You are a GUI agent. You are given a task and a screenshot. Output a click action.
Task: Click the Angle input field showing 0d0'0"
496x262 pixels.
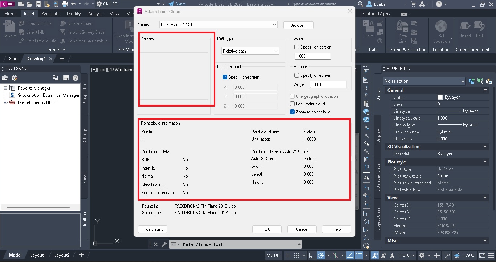(x=328, y=84)
